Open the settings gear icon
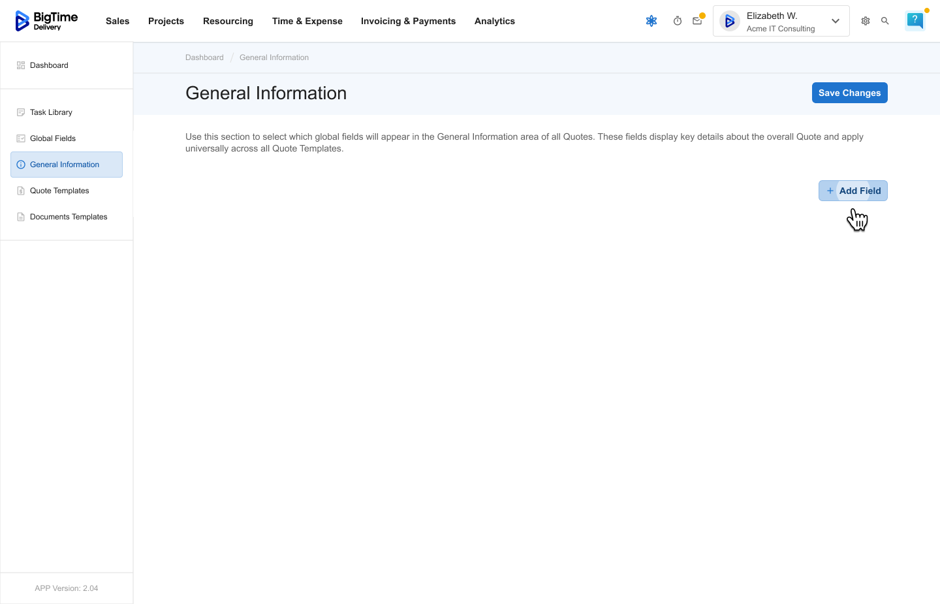940x604 pixels. coord(866,21)
